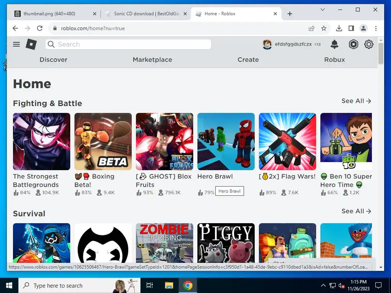
Task: Click the [GHOST] Blox Fruits title
Action: click(x=163, y=180)
